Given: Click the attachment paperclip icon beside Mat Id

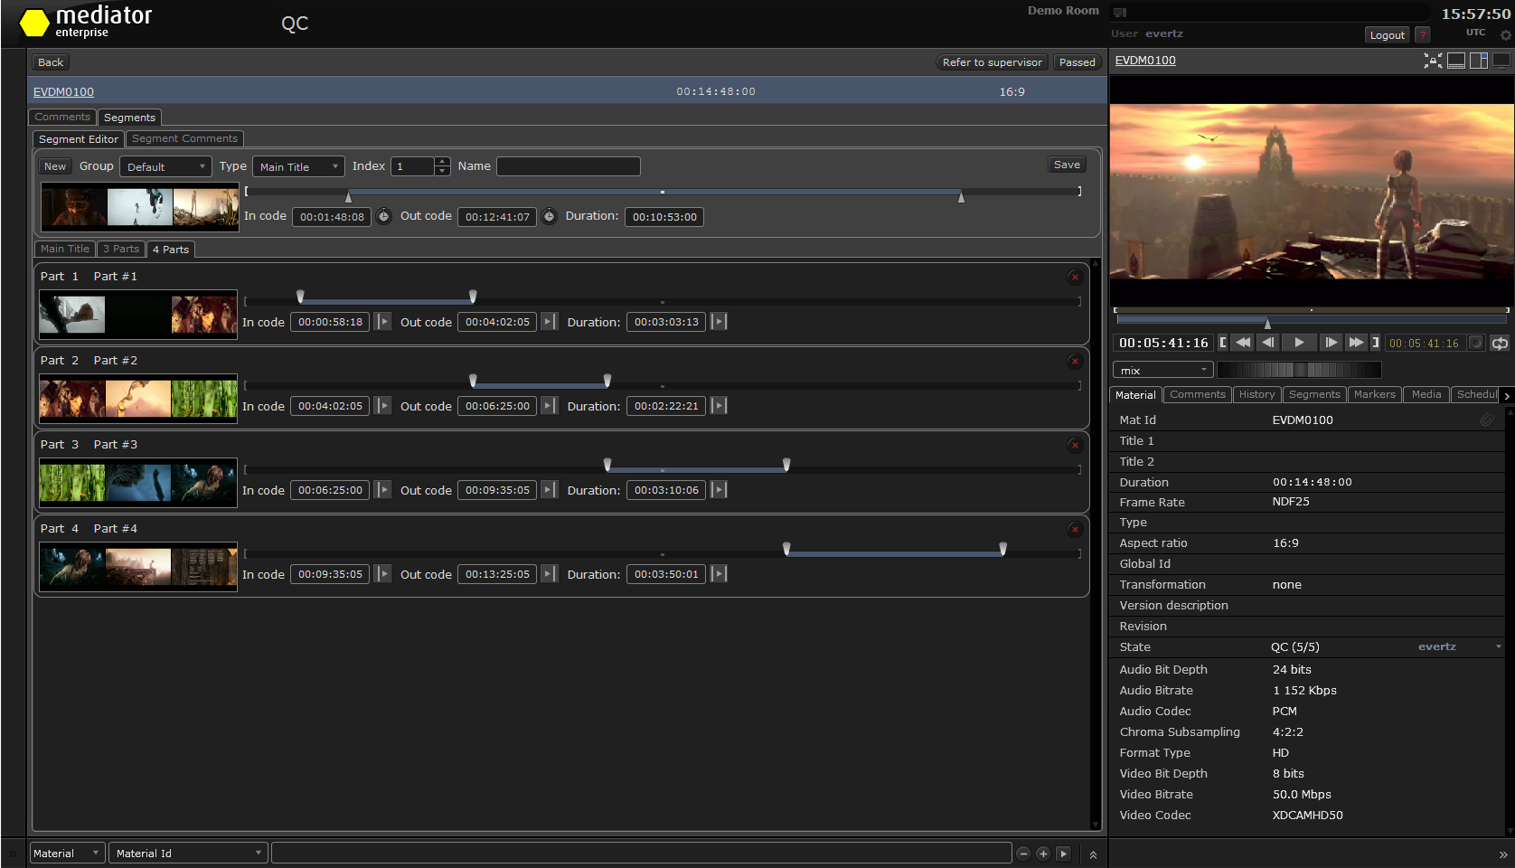Looking at the screenshot, I should click(x=1487, y=420).
